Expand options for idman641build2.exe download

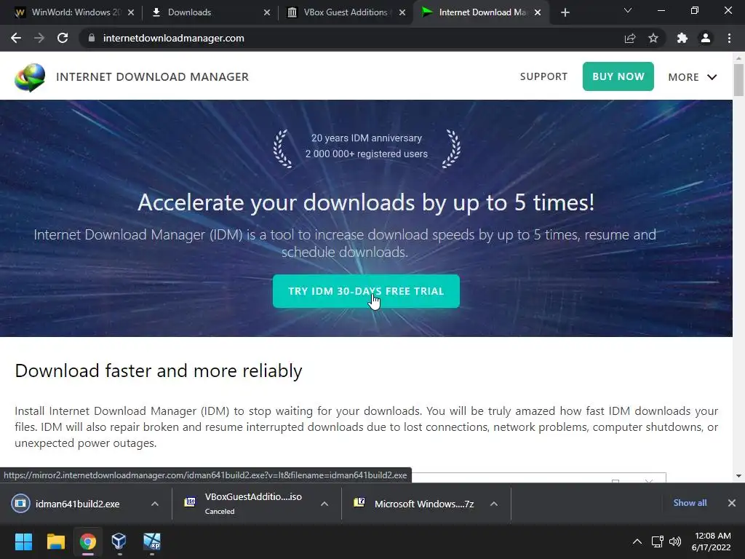tap(155, 504)
